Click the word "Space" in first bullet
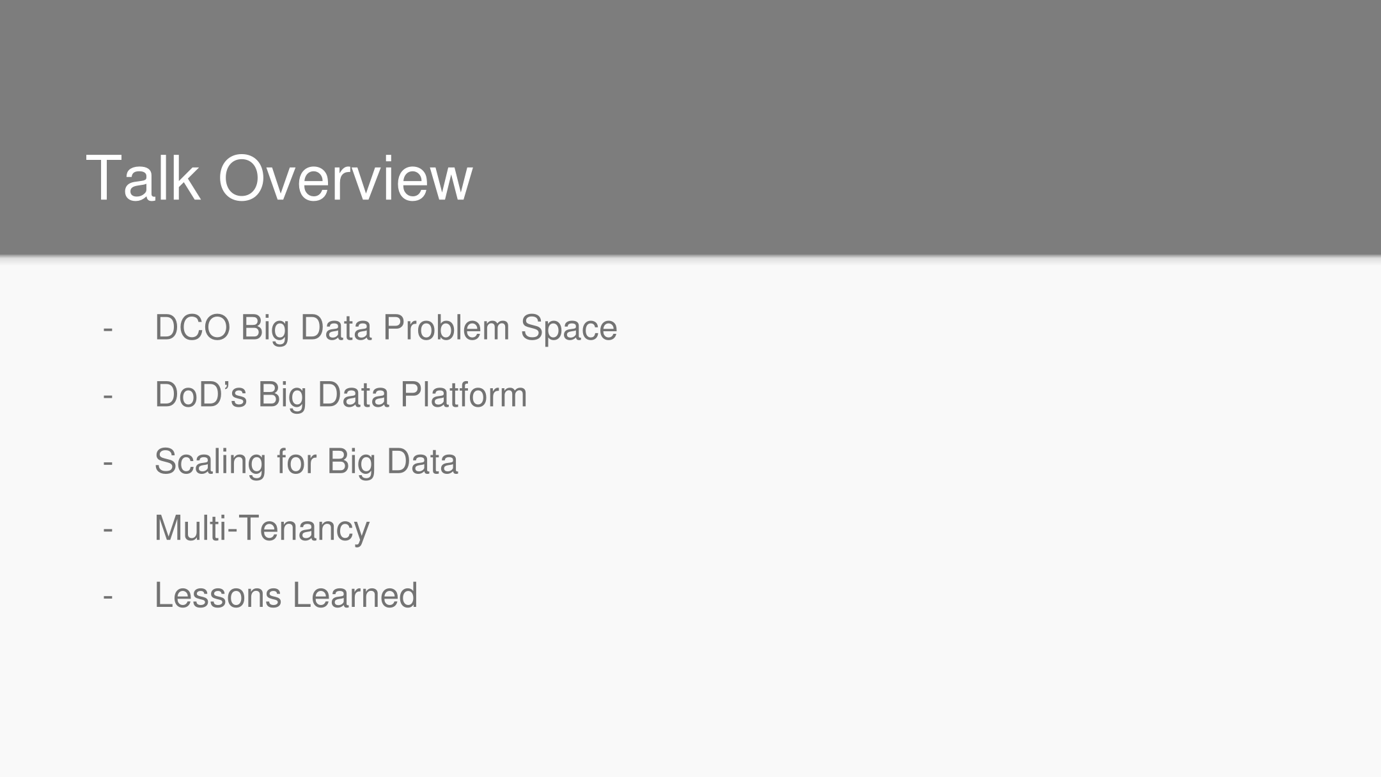Image resolution: width=1381 pixels, height=777 pixels. pyautogui.click(x=569, y=328)
